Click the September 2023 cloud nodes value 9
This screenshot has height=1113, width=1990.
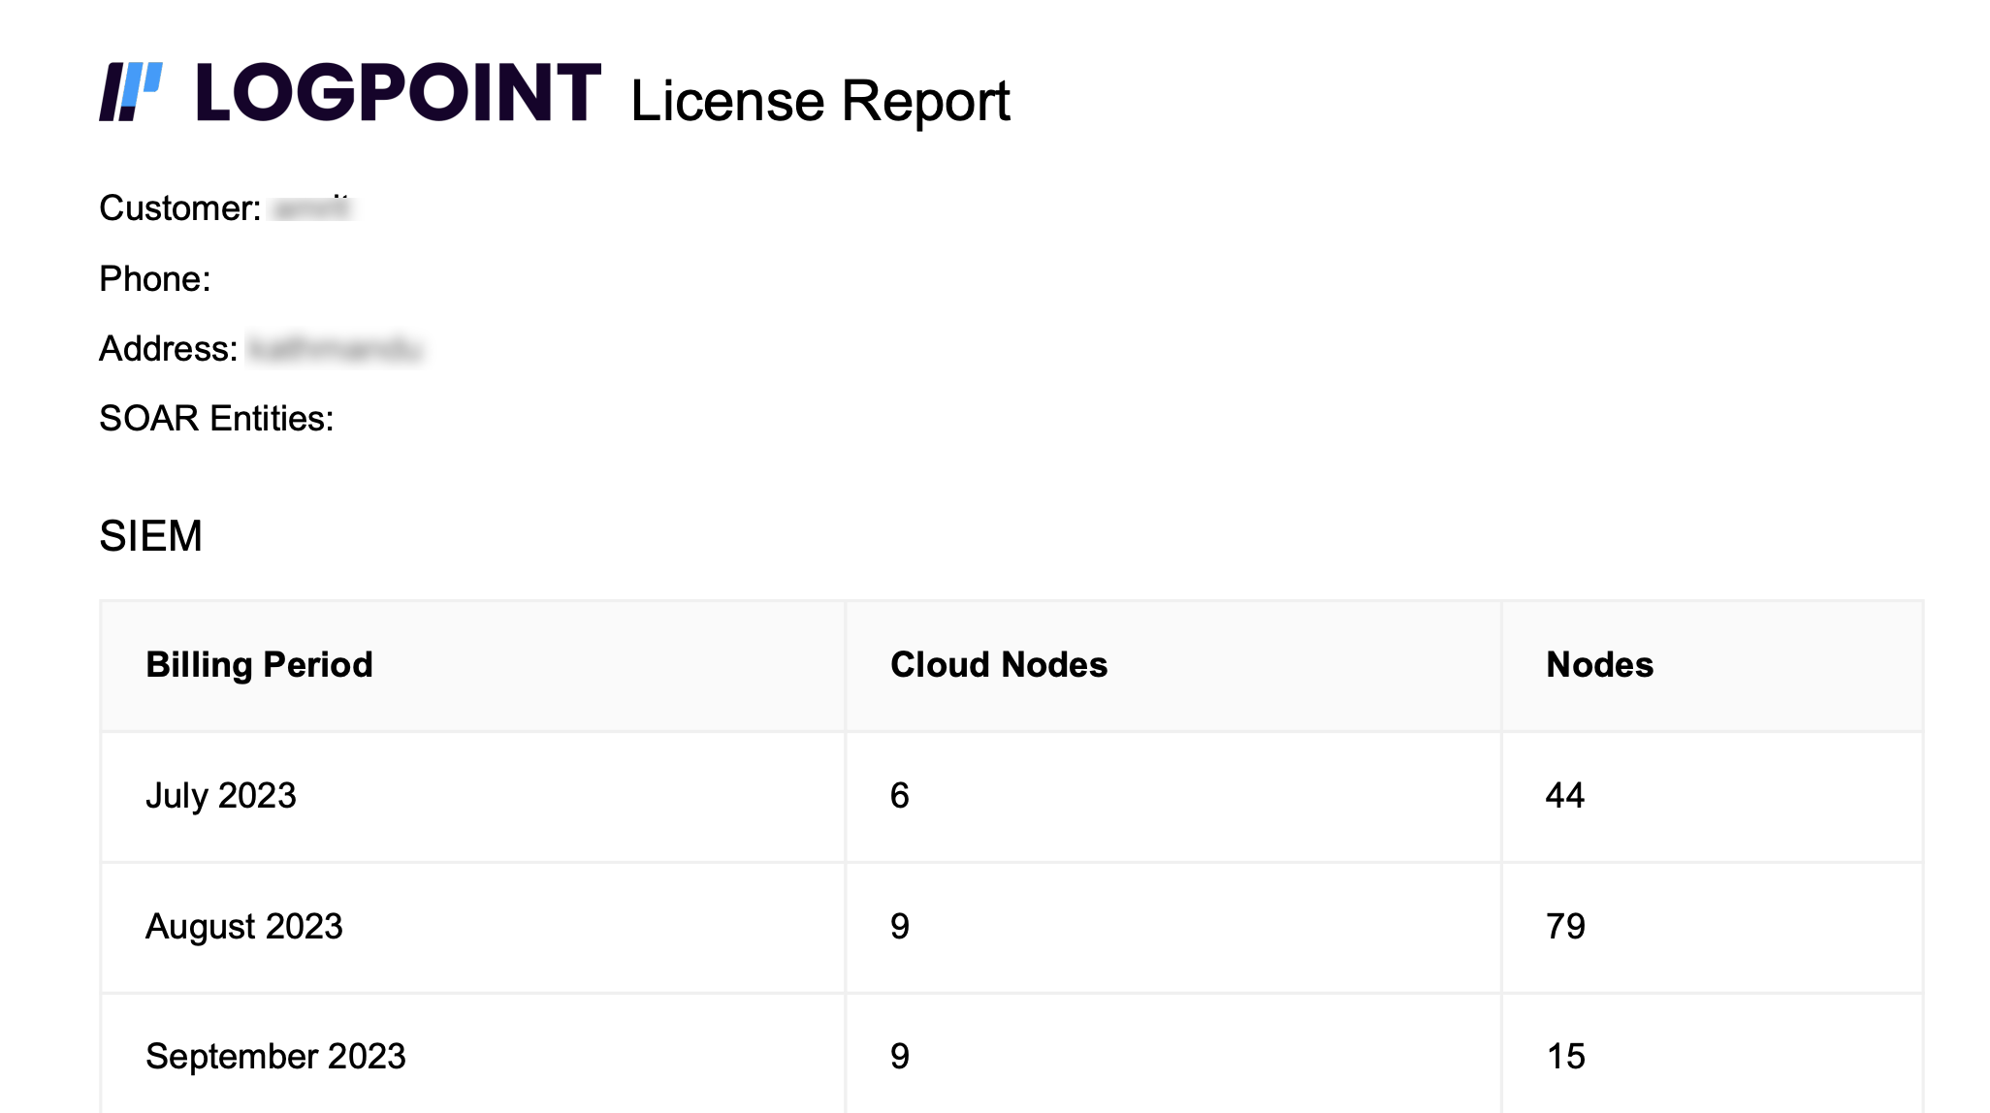coord(899,1057)
